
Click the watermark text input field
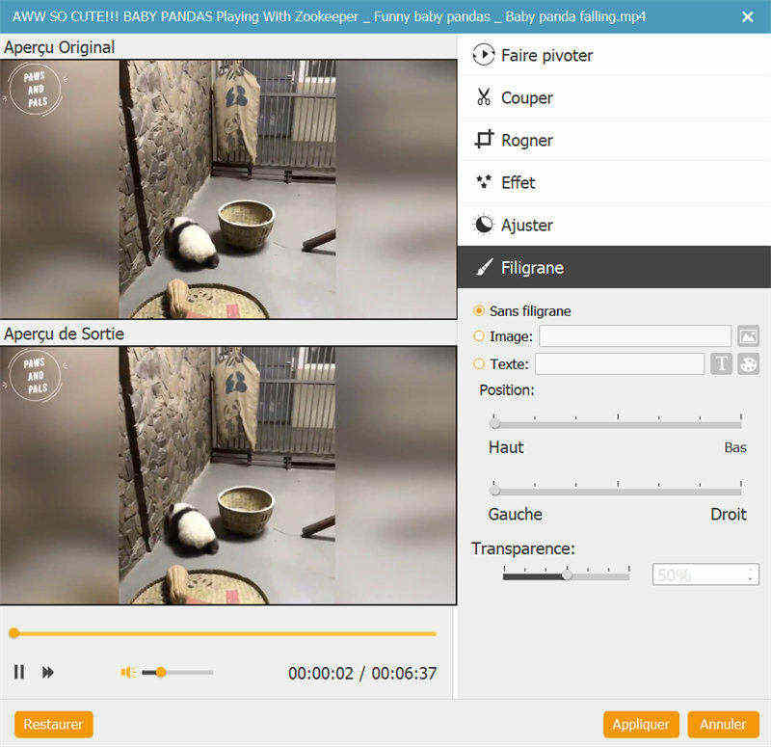coord(619,364)
